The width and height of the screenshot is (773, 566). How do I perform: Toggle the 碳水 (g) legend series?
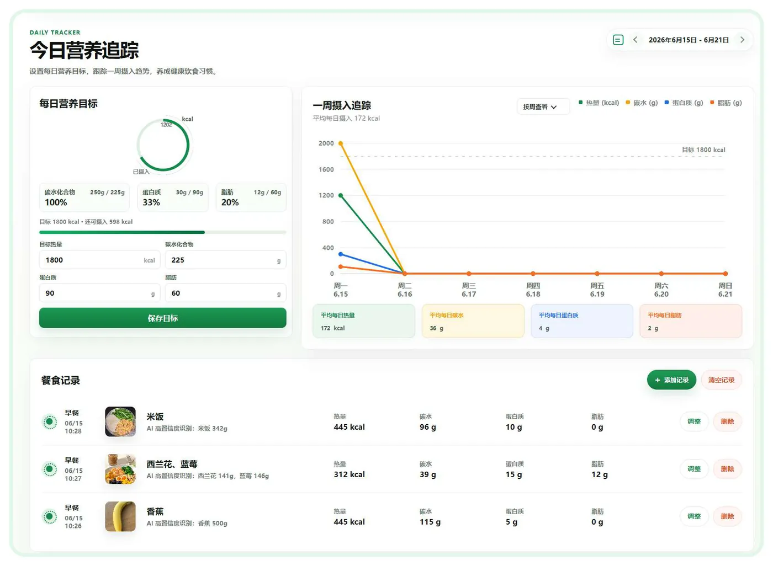(642, 103)
